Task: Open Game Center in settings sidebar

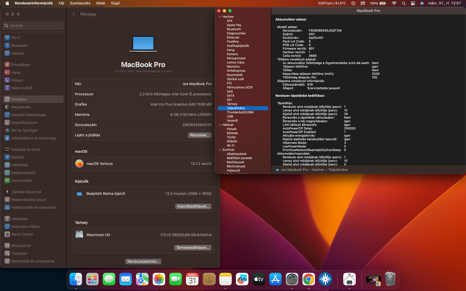Action: point(33,234)
